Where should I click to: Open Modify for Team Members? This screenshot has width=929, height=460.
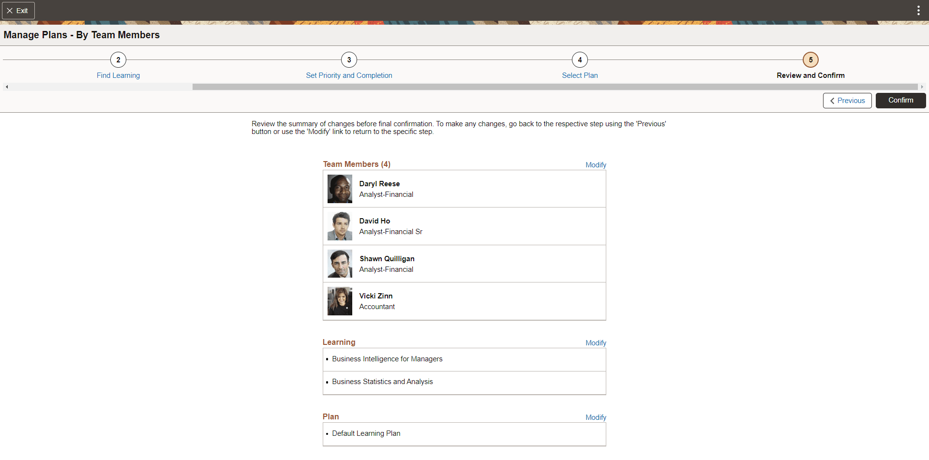595,165
